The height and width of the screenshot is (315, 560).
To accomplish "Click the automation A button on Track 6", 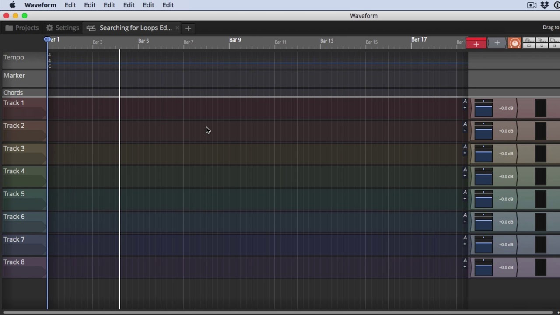I will click(465, 215).
